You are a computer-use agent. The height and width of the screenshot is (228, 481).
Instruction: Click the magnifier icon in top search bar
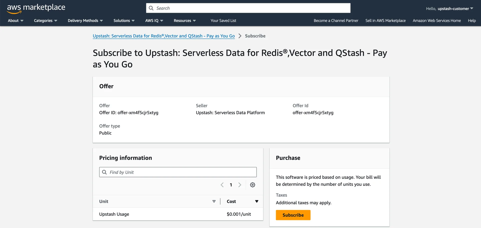[151, 8]
